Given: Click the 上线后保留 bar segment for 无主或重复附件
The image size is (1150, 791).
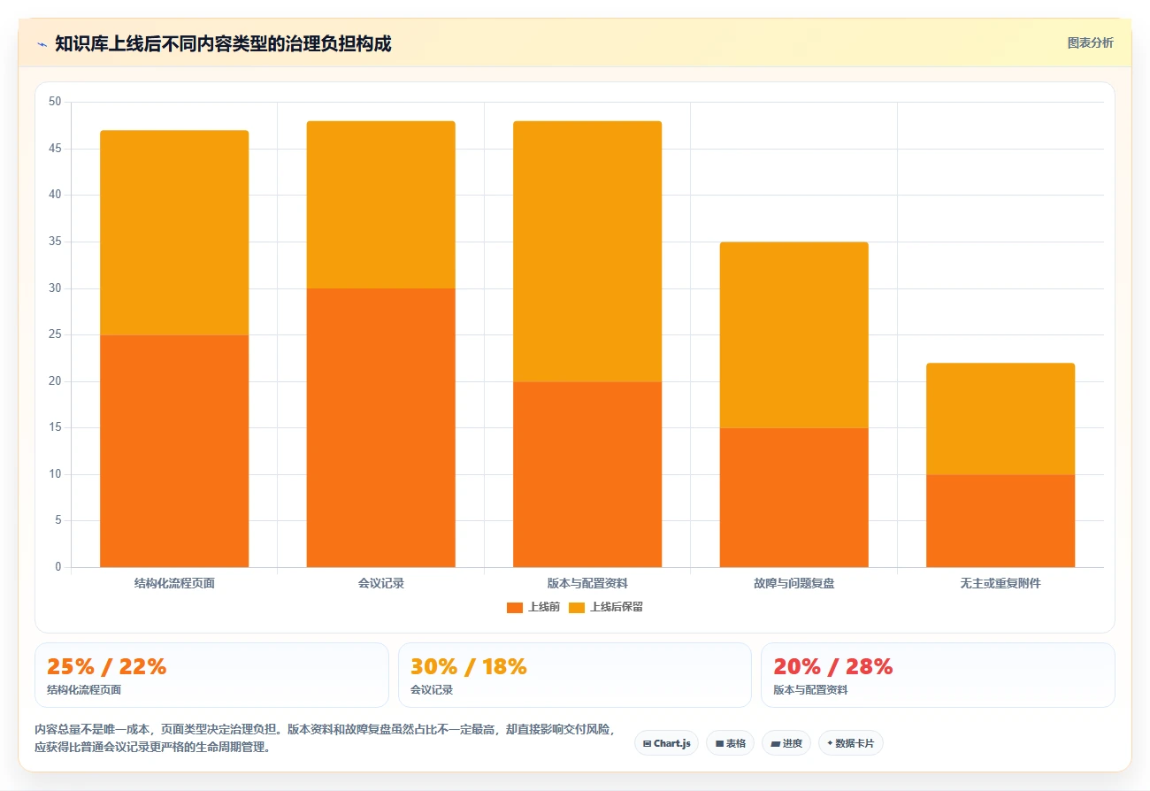Looking at the screenshot, I should pyautogui.click(x=1000, y=419).
